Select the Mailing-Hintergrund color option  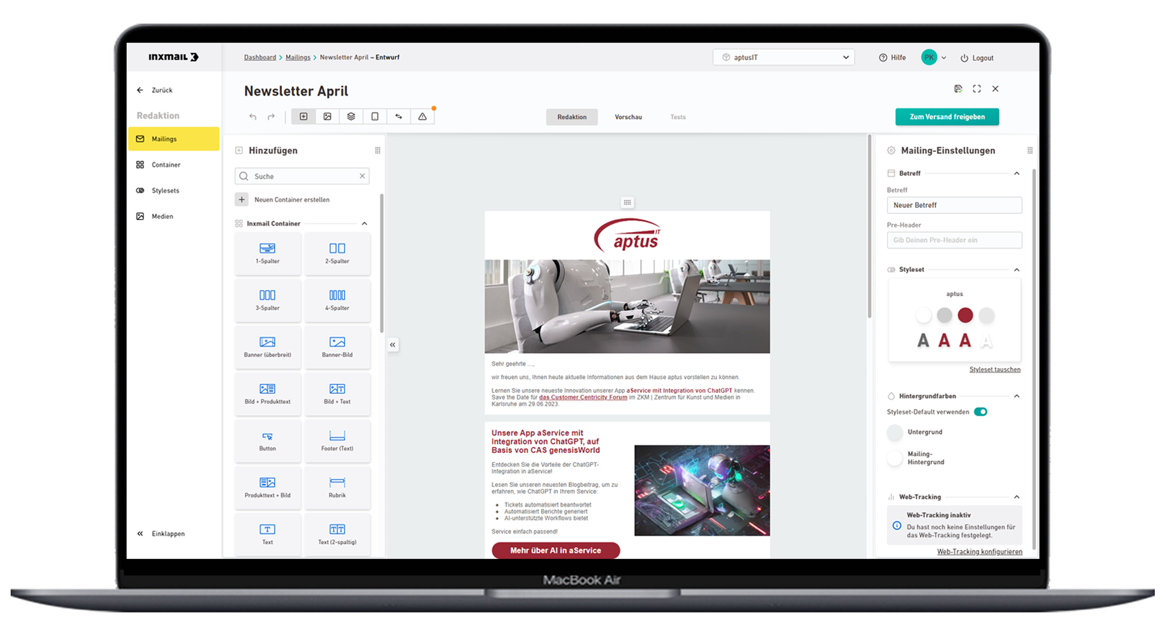tap(895, 458)
